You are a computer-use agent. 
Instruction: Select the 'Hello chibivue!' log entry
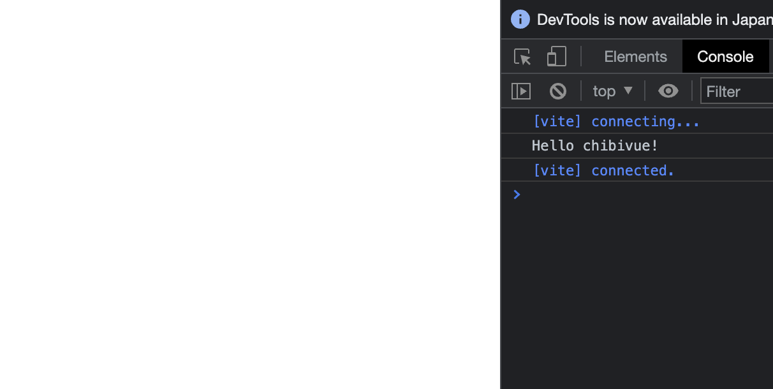tap(594, 145)
